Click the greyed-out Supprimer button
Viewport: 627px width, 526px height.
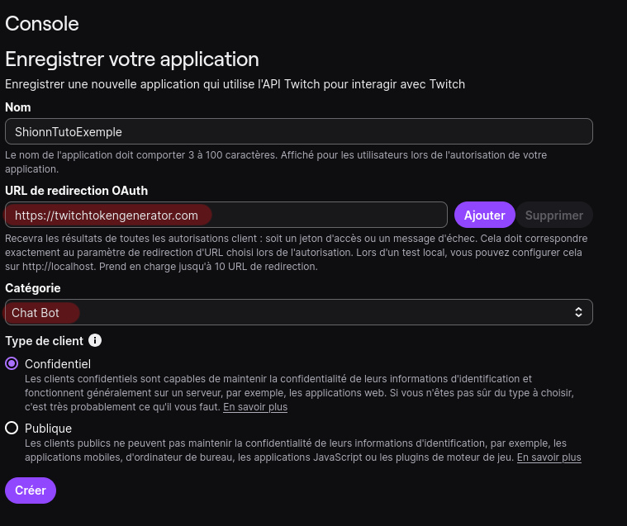coord(553,215)
